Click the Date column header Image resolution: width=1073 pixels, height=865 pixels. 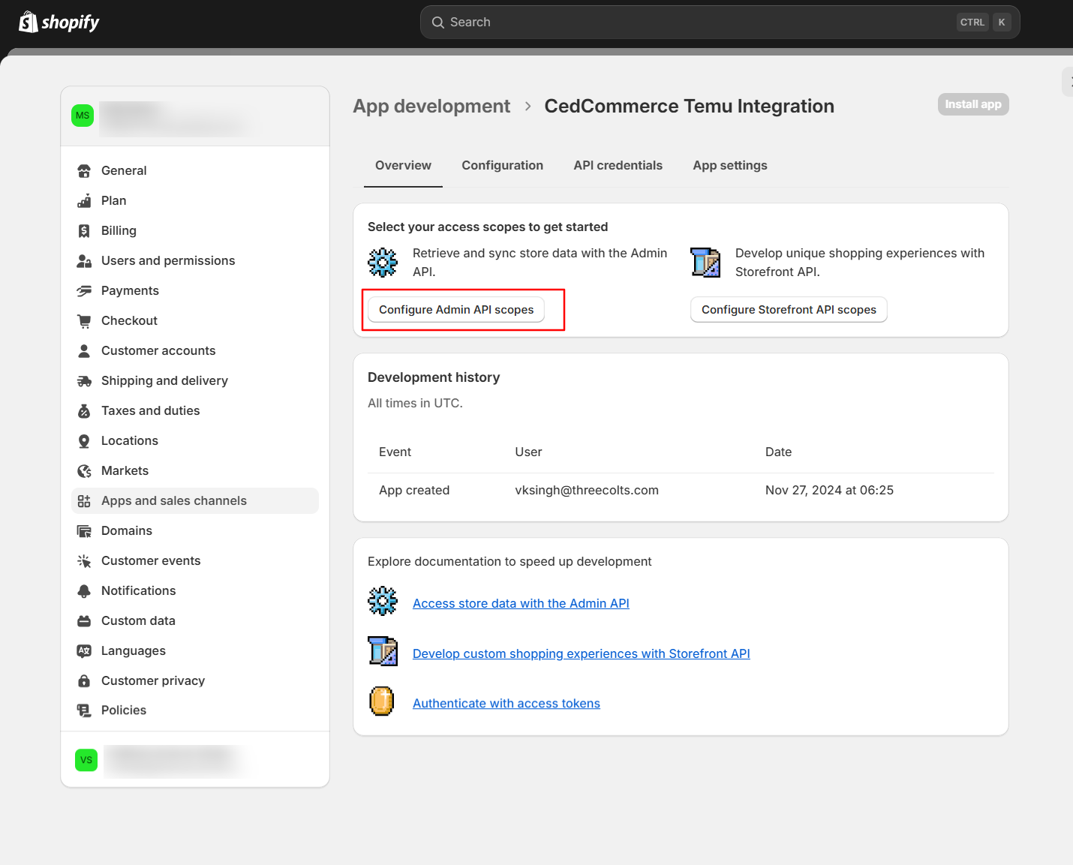778,452
